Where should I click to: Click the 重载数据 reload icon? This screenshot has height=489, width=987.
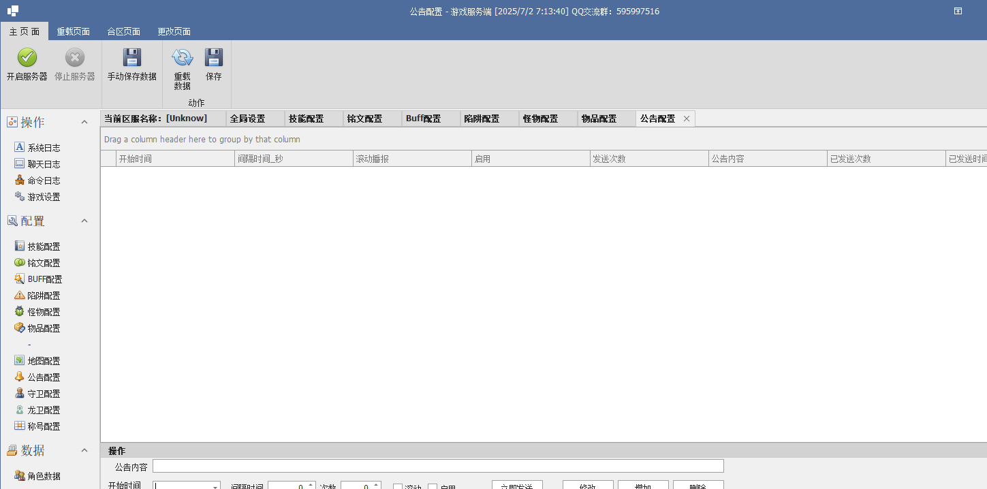pos(182,57)
